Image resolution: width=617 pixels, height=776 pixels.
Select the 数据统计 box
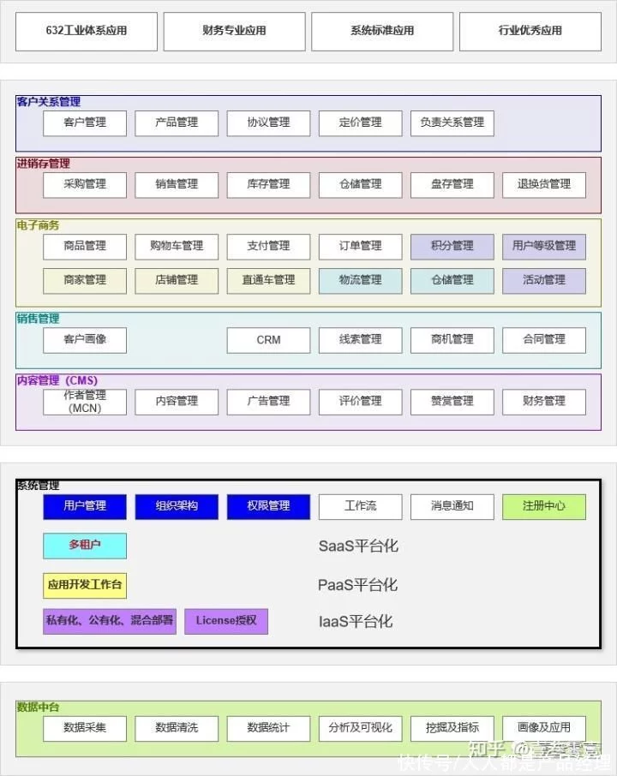[268, 729]
